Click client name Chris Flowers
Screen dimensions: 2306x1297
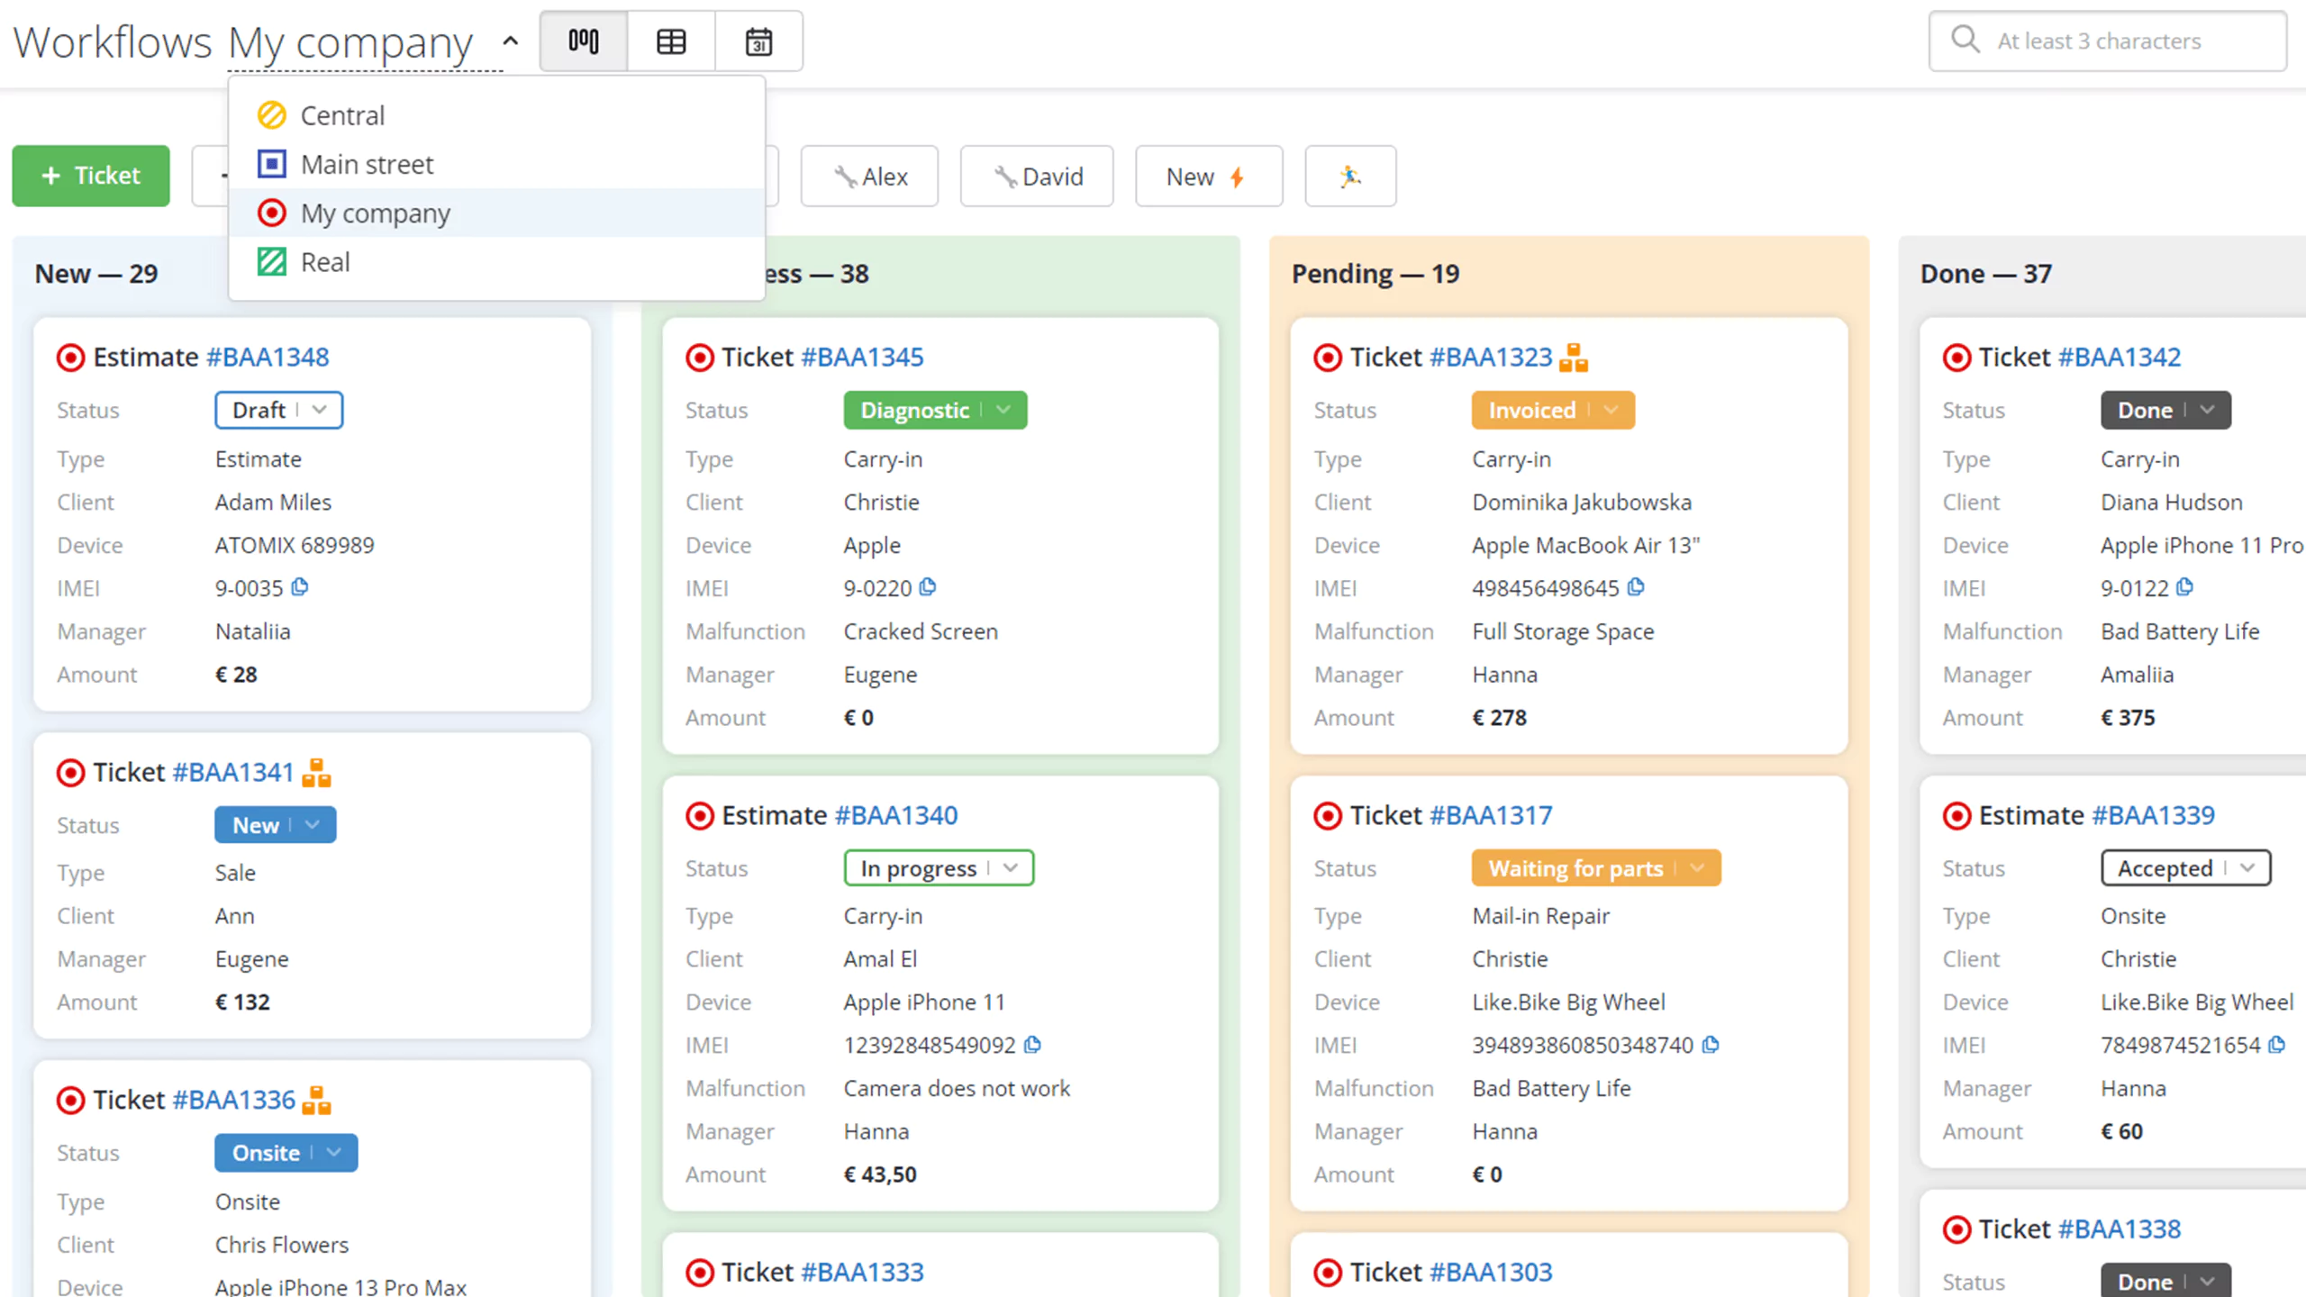click(x=282, y=1245)
